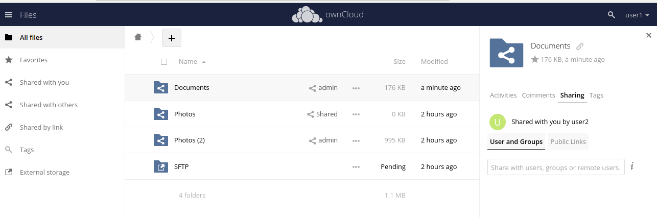
Task: Sort files by Size column
Action: (400, 61)
